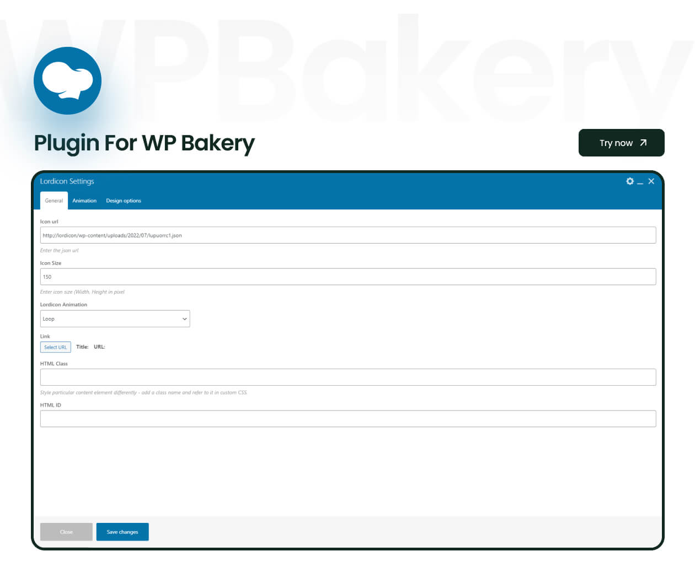This screenshot has height=578, width=695.
Task: Click the arrow icon in Try now button
Action: pos(643,143)
